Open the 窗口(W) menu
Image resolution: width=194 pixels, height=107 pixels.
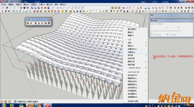[x=50, y=5]
